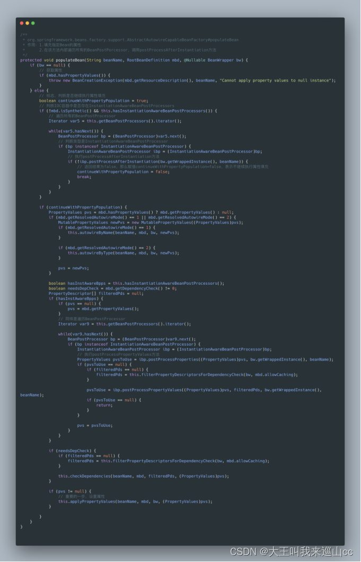The height and width of the screenshot is (562, 361).
Task: Select the 'protected void populateBean' method signature line
Action: click(x=134, y=60)
